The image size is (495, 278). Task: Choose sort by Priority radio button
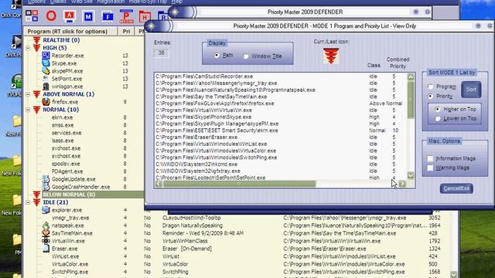pos(430,96)
